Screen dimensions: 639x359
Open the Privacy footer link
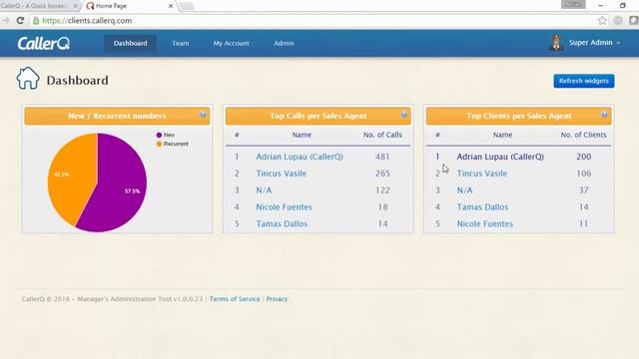click(x=277, y=299)
